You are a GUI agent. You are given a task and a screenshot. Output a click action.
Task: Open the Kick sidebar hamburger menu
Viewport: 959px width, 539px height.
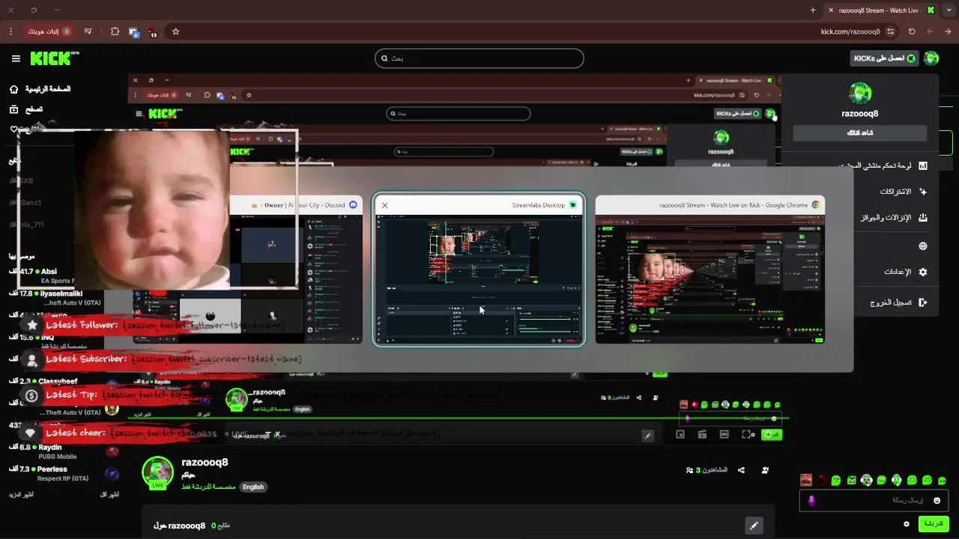[16, 58]
